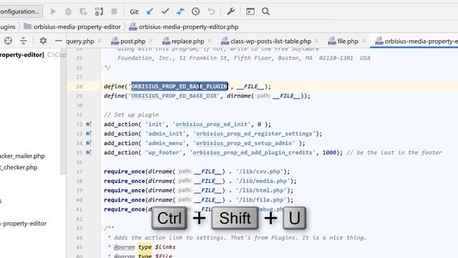Collapse the docblock fold at line 43
The height and width of the screenshot is (258, 458).
[100, 228]
